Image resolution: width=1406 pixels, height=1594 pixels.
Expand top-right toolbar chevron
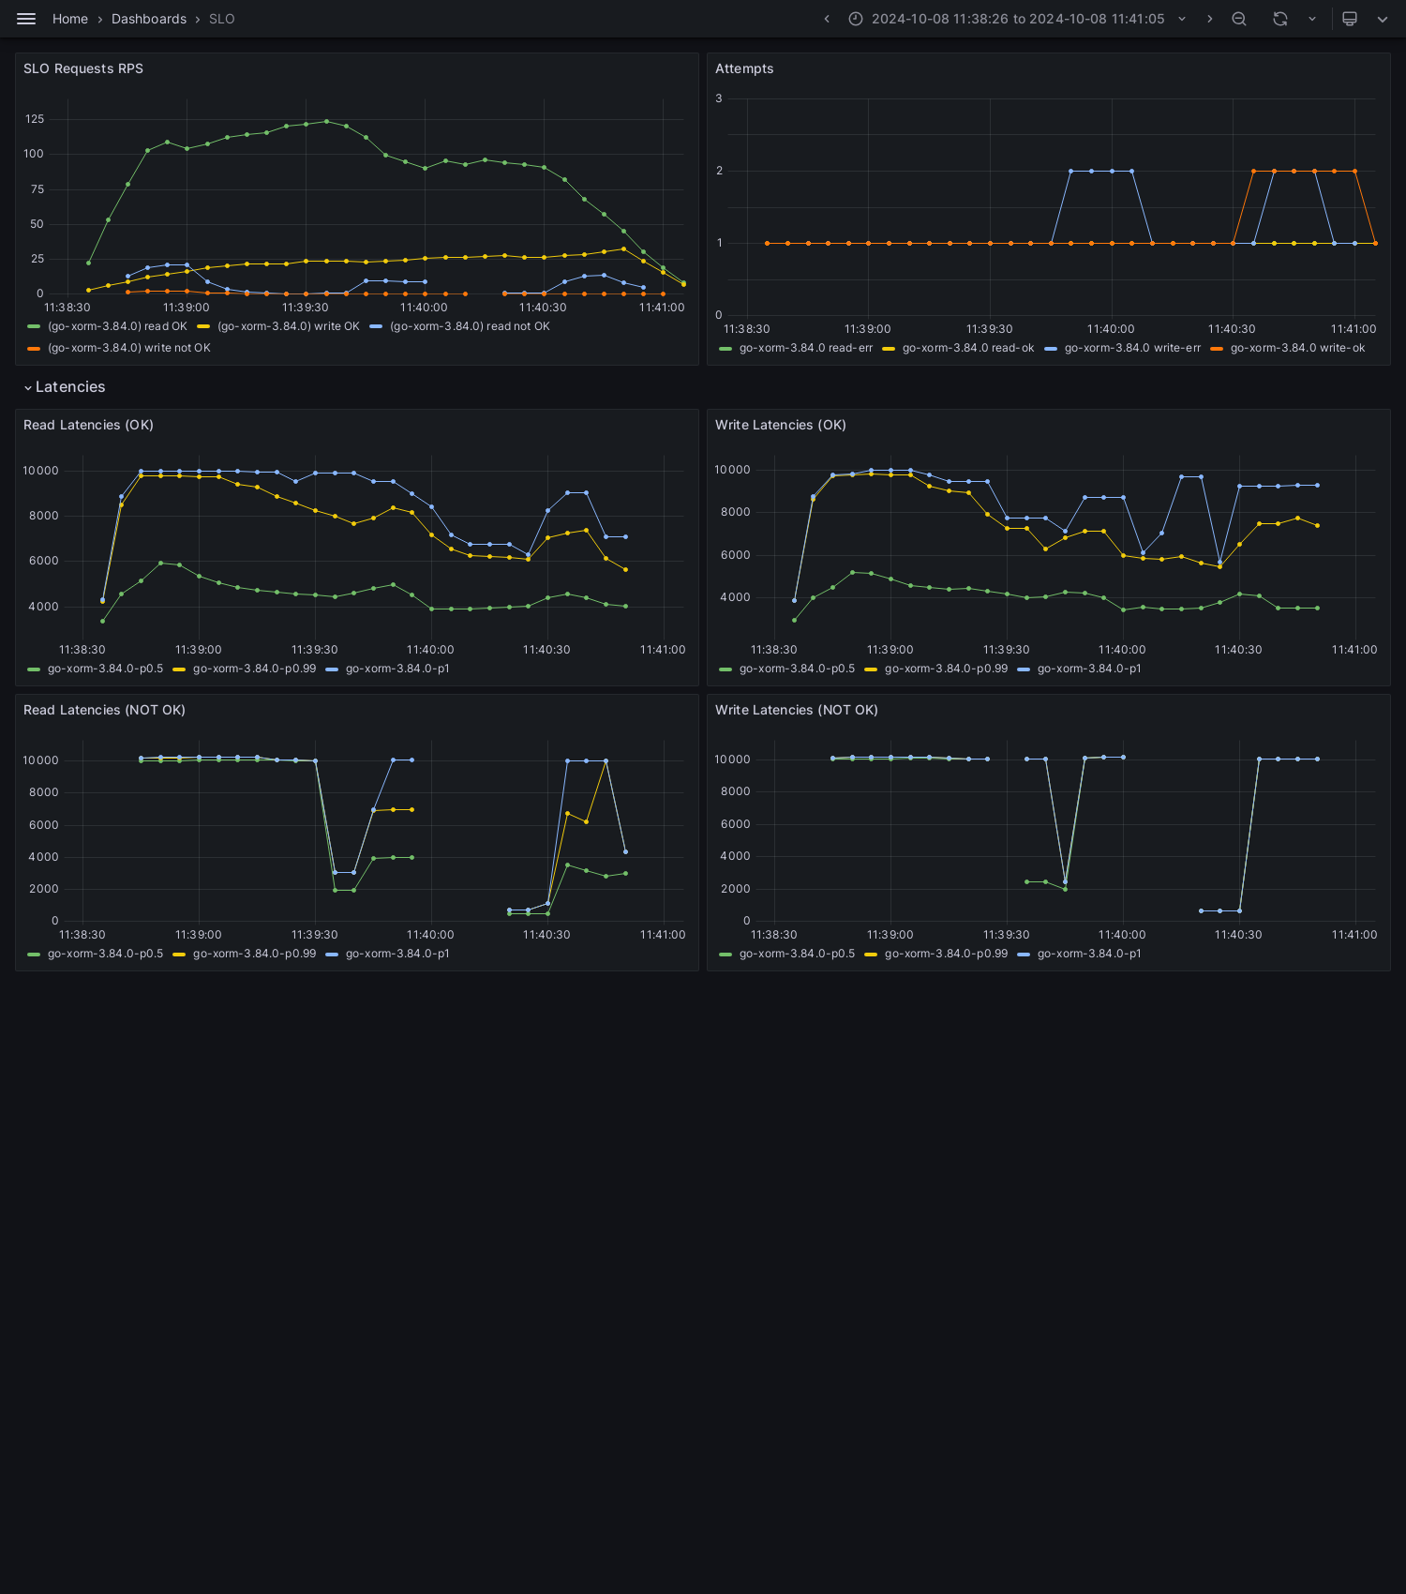[x=1383, y=19]
